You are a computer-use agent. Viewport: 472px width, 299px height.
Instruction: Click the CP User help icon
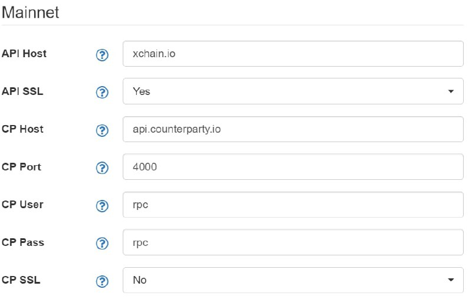click(x=102, y=206)
